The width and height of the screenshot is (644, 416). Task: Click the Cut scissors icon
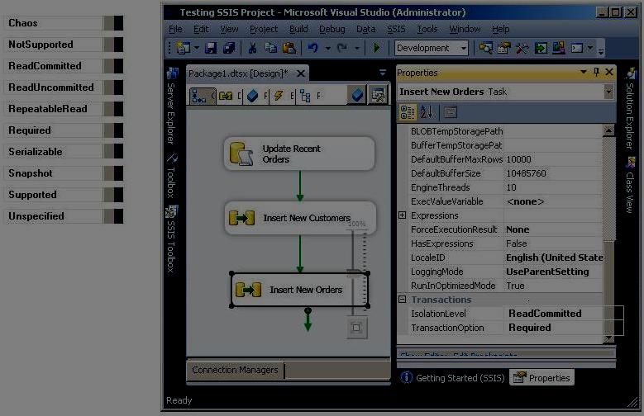point(252,49)
